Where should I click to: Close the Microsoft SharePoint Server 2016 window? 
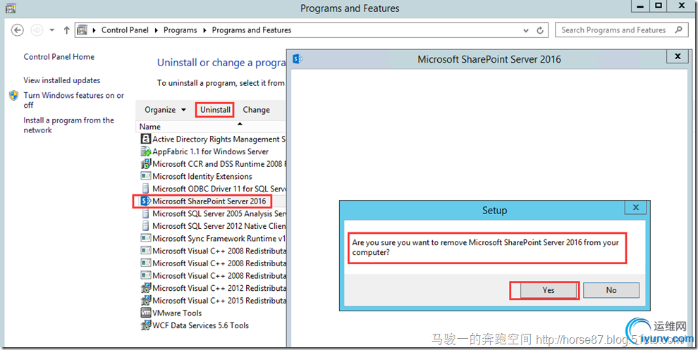coord(678,57)
